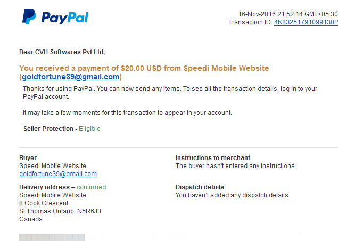Click the Seller Protection label

[48, 129]
